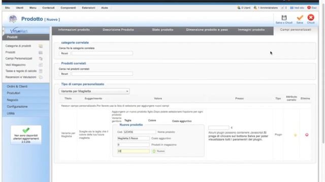Open Prodotti link under the Prodotti header

click(10, 53)
